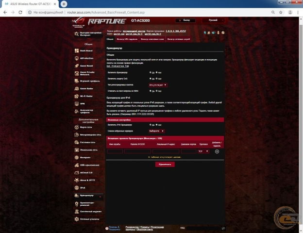Click the settings gear status icon in header
The image size is (303, 233).
coord(223,33)
